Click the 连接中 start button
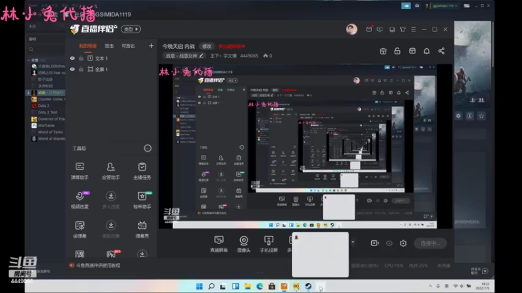522x293 pixels. click(430, 243)
